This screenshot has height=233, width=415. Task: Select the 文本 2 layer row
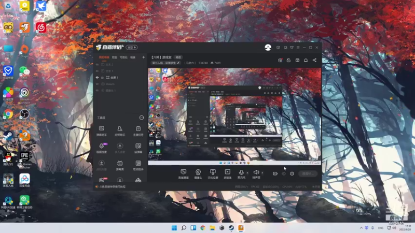[120, 64]
